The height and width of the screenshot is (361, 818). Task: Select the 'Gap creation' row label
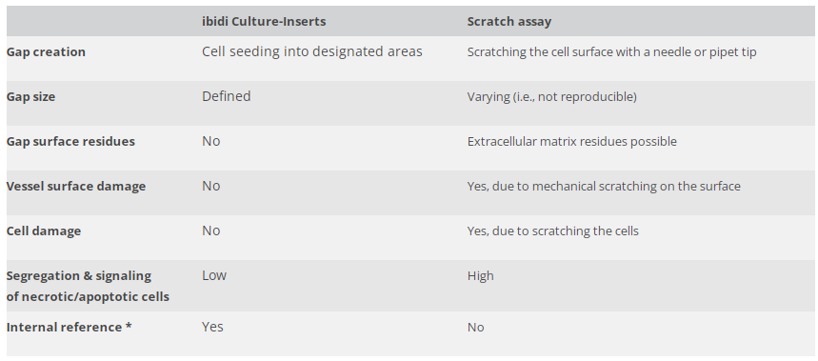pos(46,52)
